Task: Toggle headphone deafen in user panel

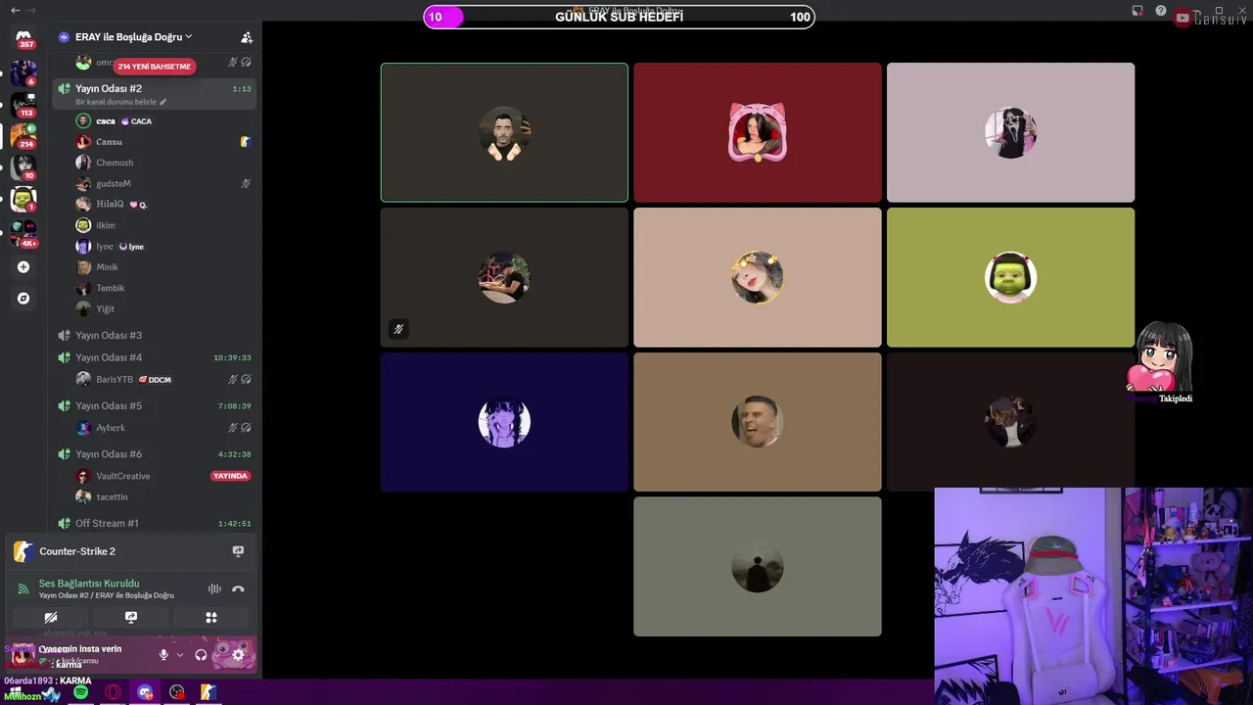Action: [201, 655]
